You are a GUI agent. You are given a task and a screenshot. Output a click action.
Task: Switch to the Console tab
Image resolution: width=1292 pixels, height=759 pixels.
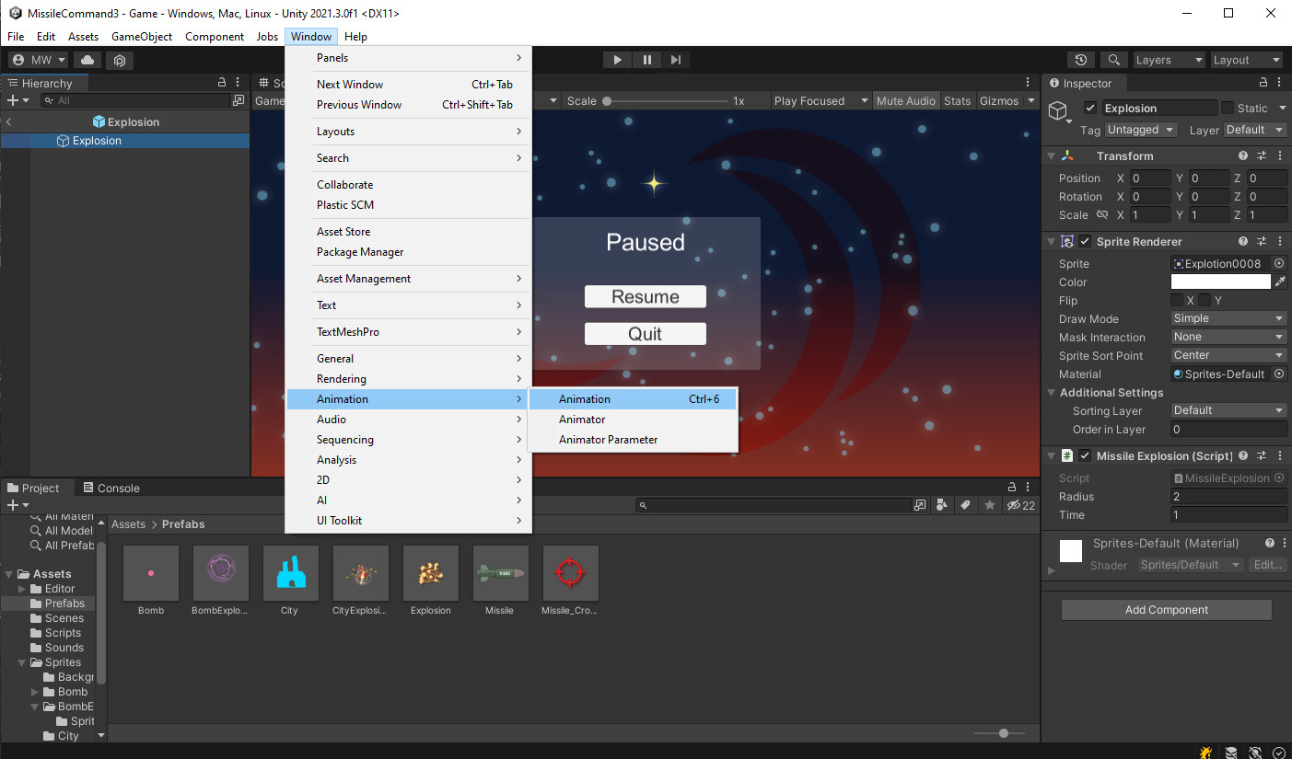111,488
